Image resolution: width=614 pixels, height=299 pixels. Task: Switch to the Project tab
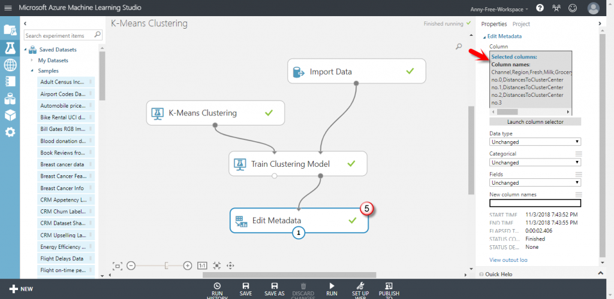point(521,24)
